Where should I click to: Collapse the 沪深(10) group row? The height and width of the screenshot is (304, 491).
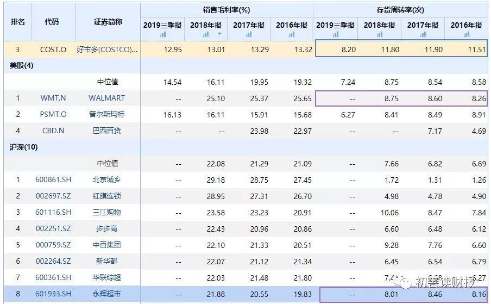point(24,147)
